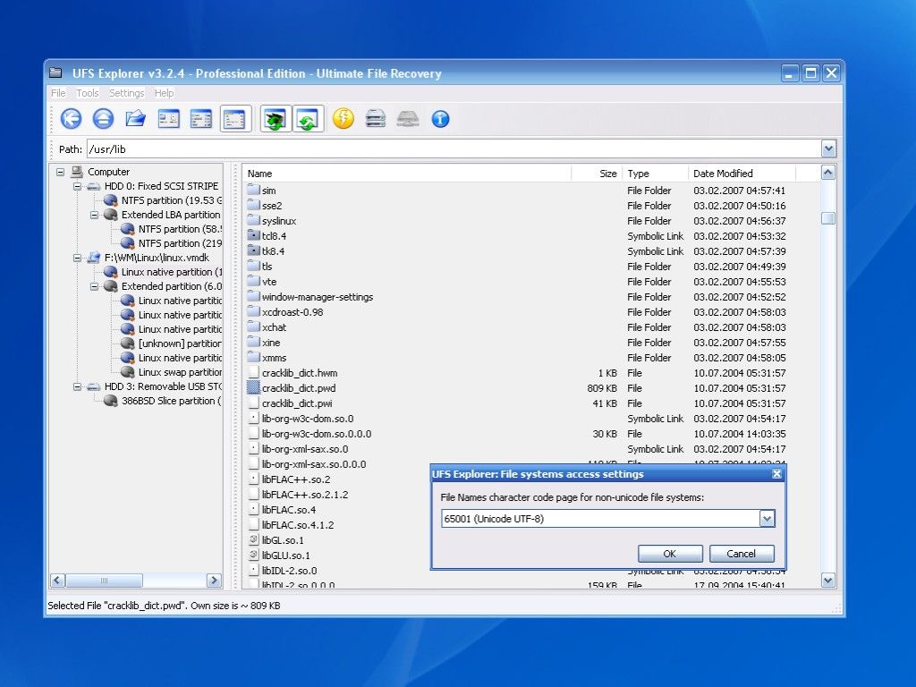Select the sim folder icon
916x687 pixels.
click(x=253, y=190)
